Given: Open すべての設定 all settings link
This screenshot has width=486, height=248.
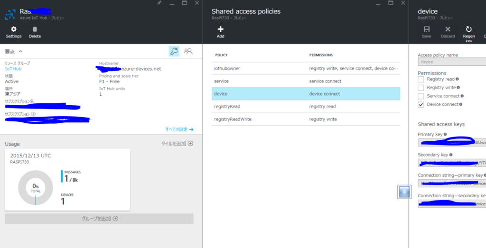Looking at the screenshot, I should click(x=179, y=129).
